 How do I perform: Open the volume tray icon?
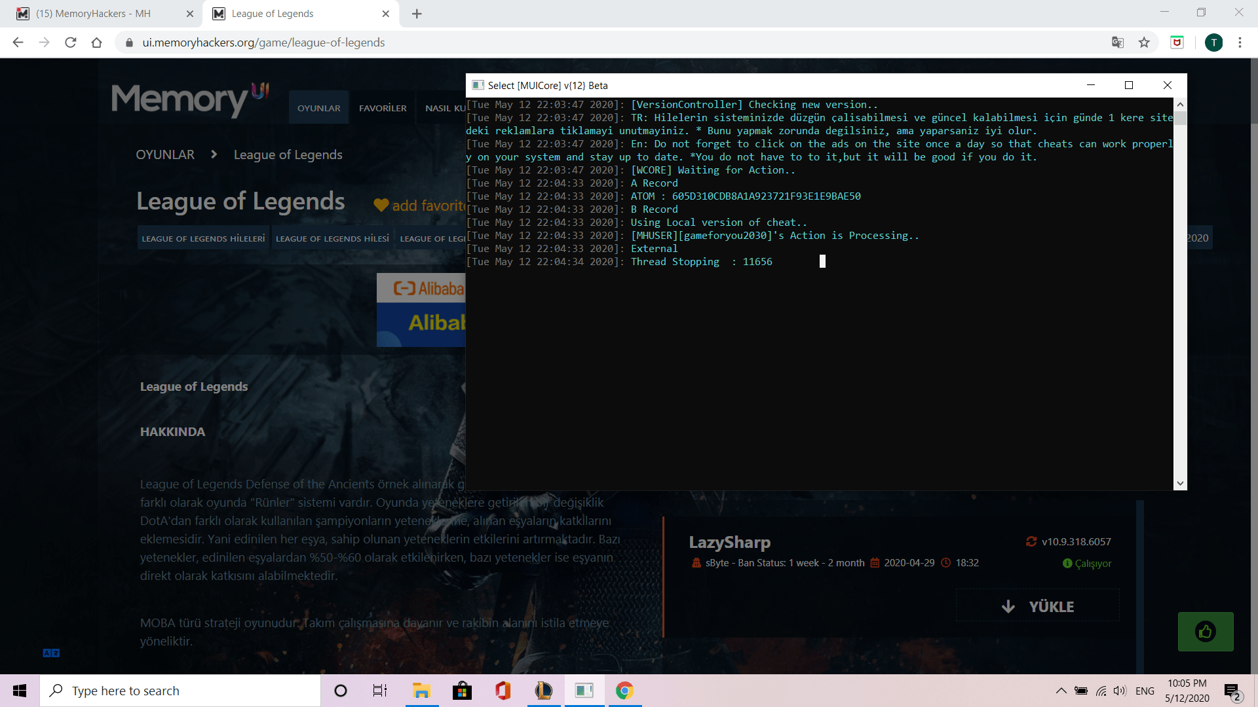click(1120, 691)
